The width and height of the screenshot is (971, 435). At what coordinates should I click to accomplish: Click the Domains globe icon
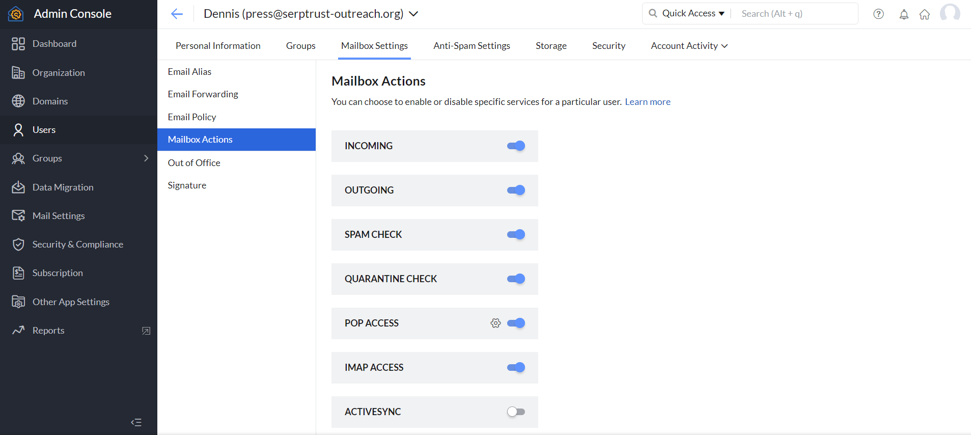click(x=18, y=101)
